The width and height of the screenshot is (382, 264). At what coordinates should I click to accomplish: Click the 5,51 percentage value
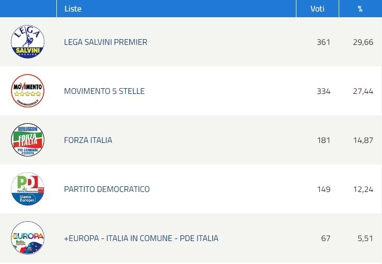(x=365, y=238)
